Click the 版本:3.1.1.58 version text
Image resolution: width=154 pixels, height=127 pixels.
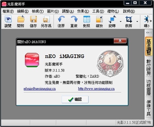(55, 70)
